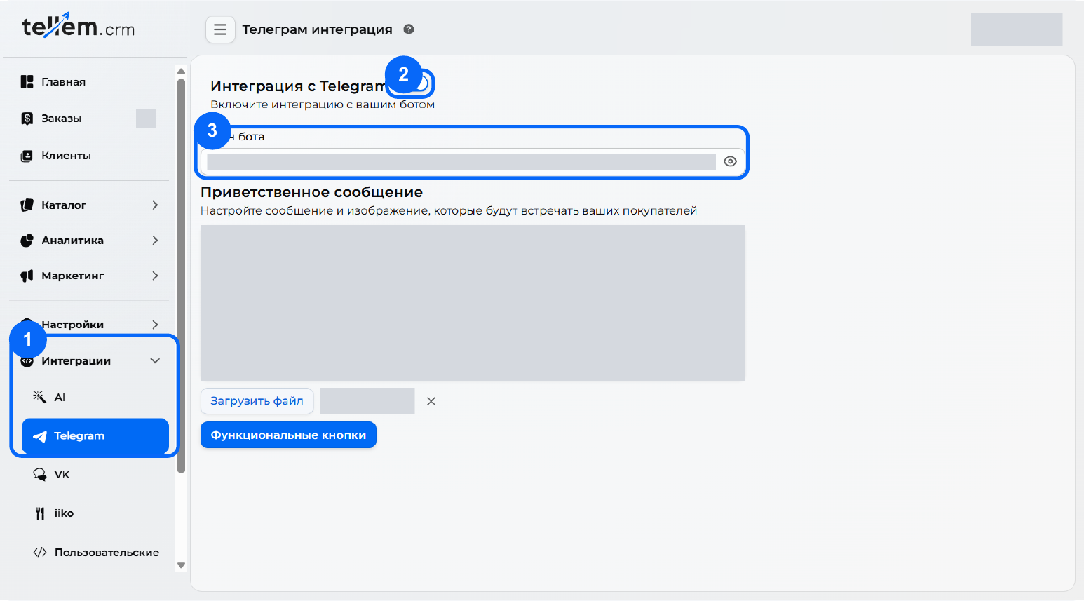Expand the Аналитика submenu chevron
The width and height of the screenshot is (1084, 601).
(x=155, y=241)
